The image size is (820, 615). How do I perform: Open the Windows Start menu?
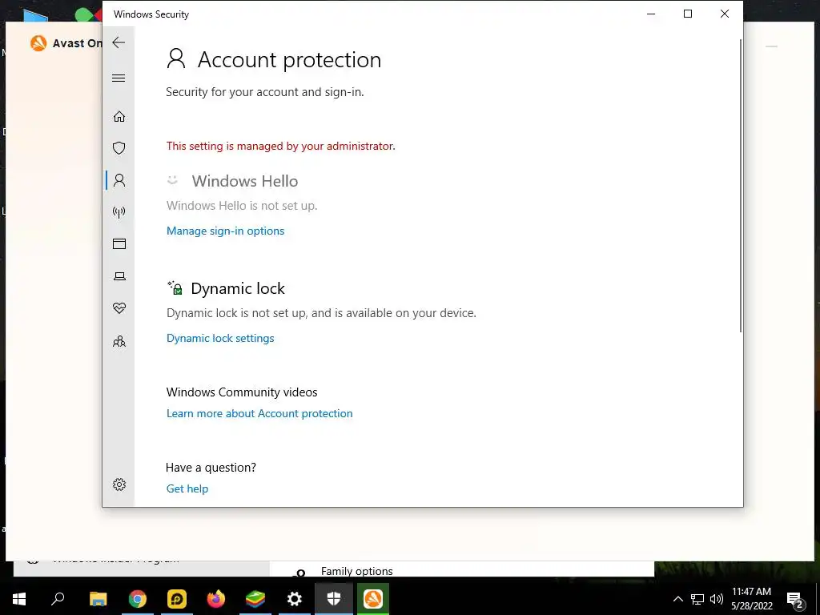pos(19,599)
